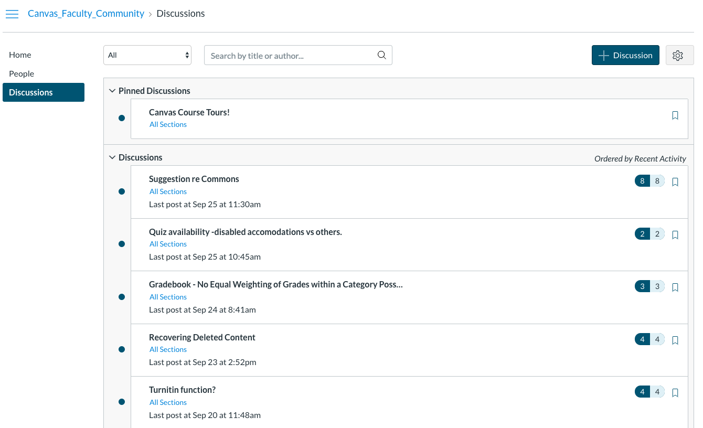Viewport: 703px width, 428px height.
Task: Open People in the course navigation
Action: (22, 73)
